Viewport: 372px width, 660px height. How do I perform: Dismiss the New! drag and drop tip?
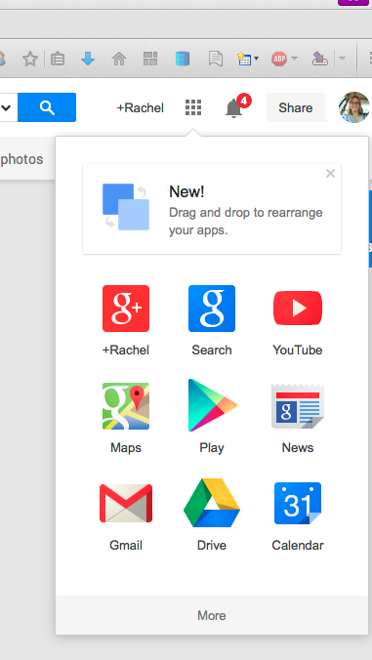point(330,174)
